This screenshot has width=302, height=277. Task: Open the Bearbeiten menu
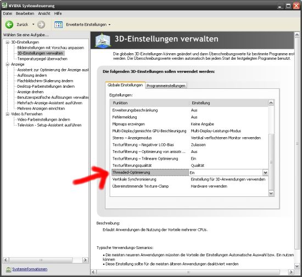(x=25, y=14)
